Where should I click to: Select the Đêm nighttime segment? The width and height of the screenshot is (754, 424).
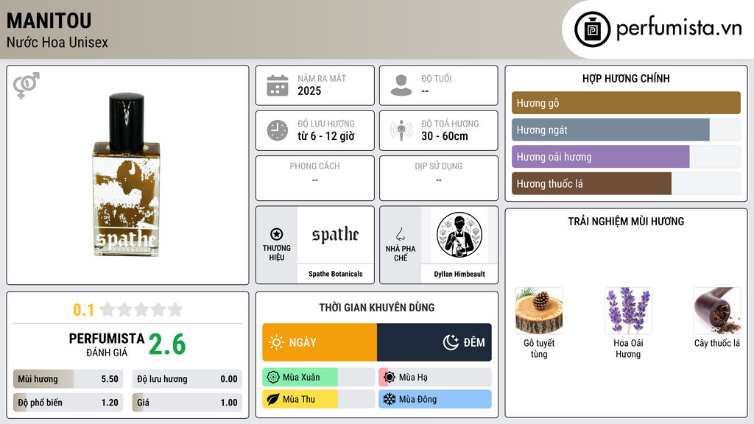click(x=434, y=342)
